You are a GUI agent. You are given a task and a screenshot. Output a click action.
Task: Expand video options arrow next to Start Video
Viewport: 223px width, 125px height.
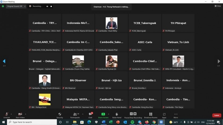[26, 114]
